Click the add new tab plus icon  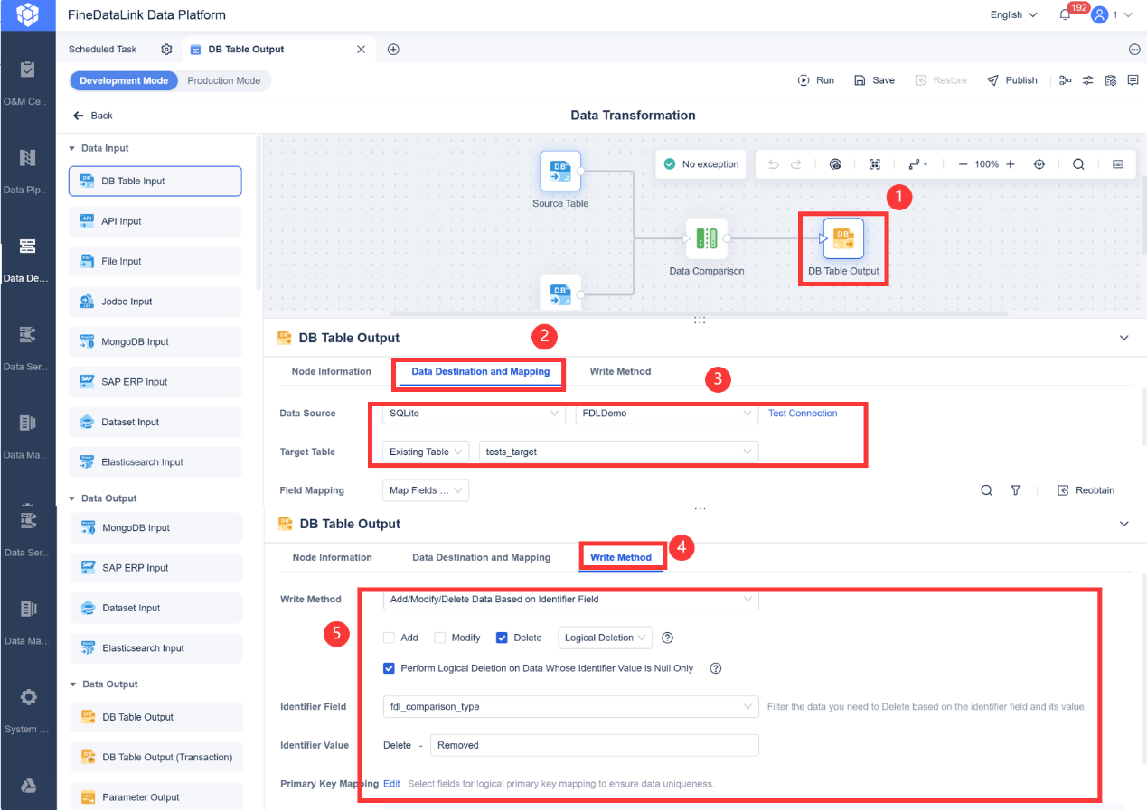click(393, 50)
